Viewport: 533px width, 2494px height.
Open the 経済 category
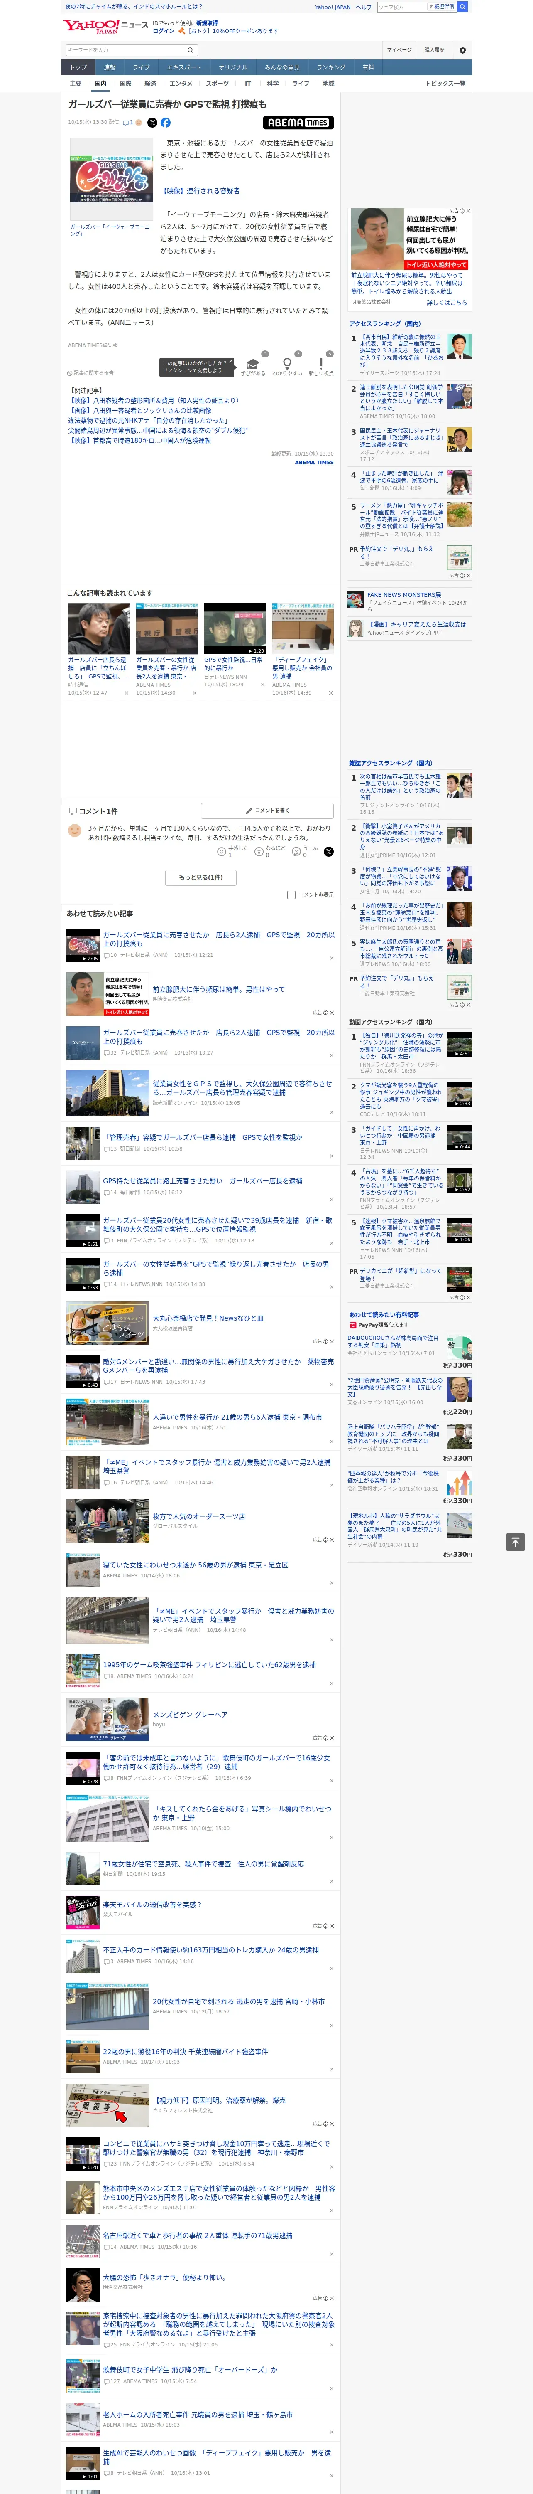pyautogui.click(x=150, y=83)
